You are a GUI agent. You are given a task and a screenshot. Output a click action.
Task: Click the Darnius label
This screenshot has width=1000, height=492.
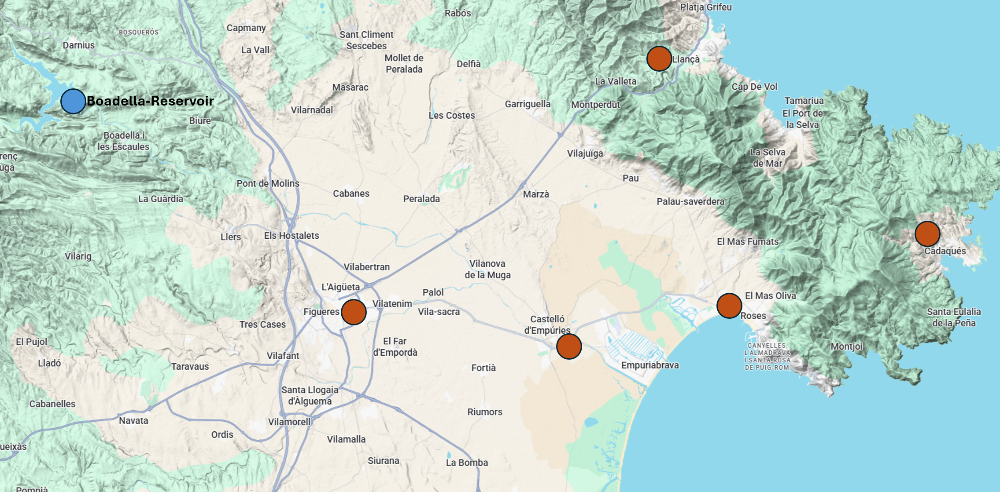tap(78, 45)
